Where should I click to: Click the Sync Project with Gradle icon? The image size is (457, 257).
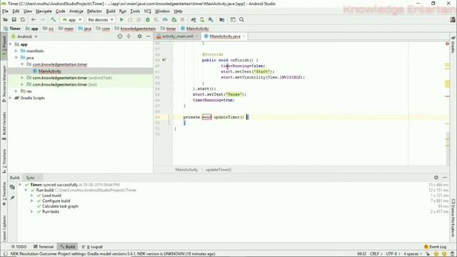tap(194, 20)
